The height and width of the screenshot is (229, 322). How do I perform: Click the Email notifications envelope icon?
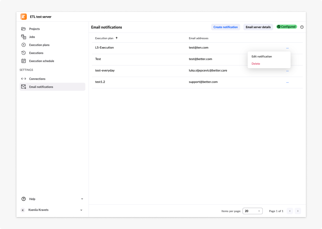[24, 87]
